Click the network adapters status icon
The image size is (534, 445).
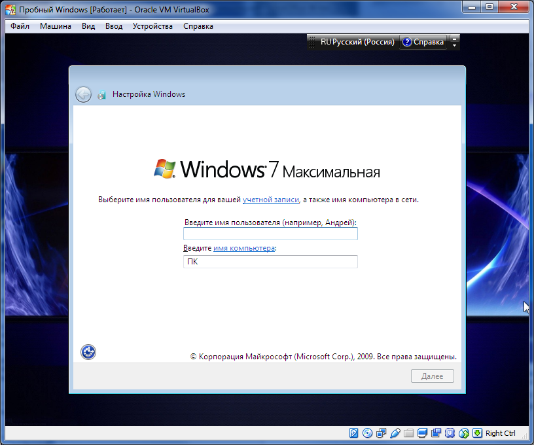tap(382, 433)
